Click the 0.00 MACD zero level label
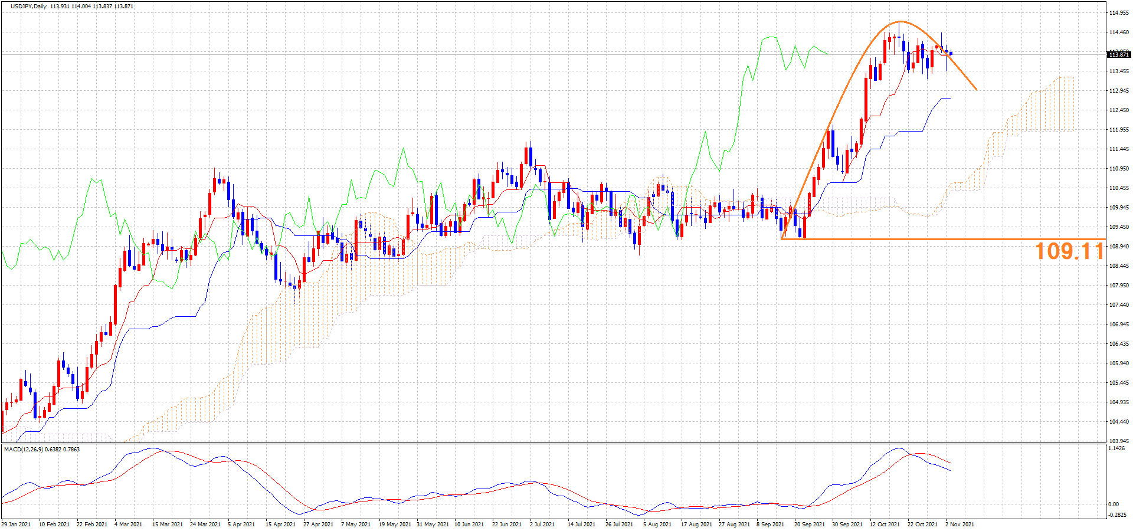 point(1113,504)
